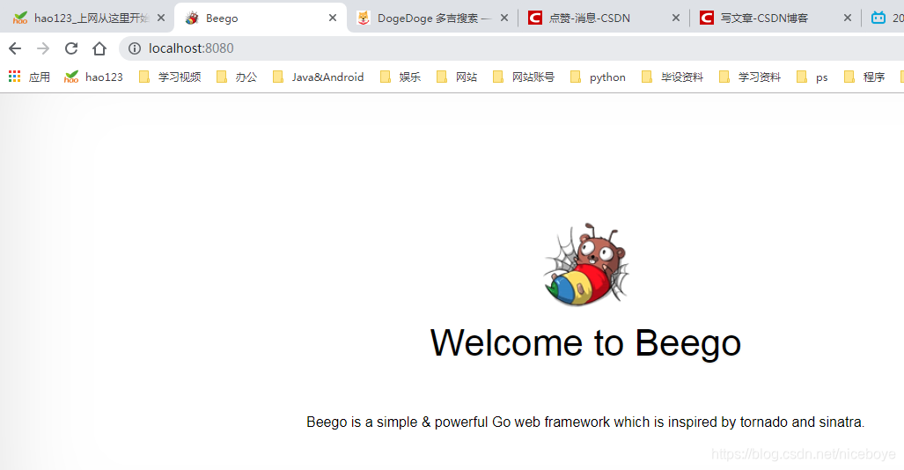Open the 网站账号 bookmark folder
The height and width of the screenshot is (470, 904).
click(524, 77)
